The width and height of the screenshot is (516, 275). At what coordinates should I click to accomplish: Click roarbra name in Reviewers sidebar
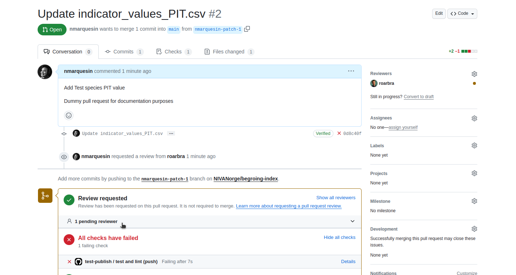click(x=387, y=83)
